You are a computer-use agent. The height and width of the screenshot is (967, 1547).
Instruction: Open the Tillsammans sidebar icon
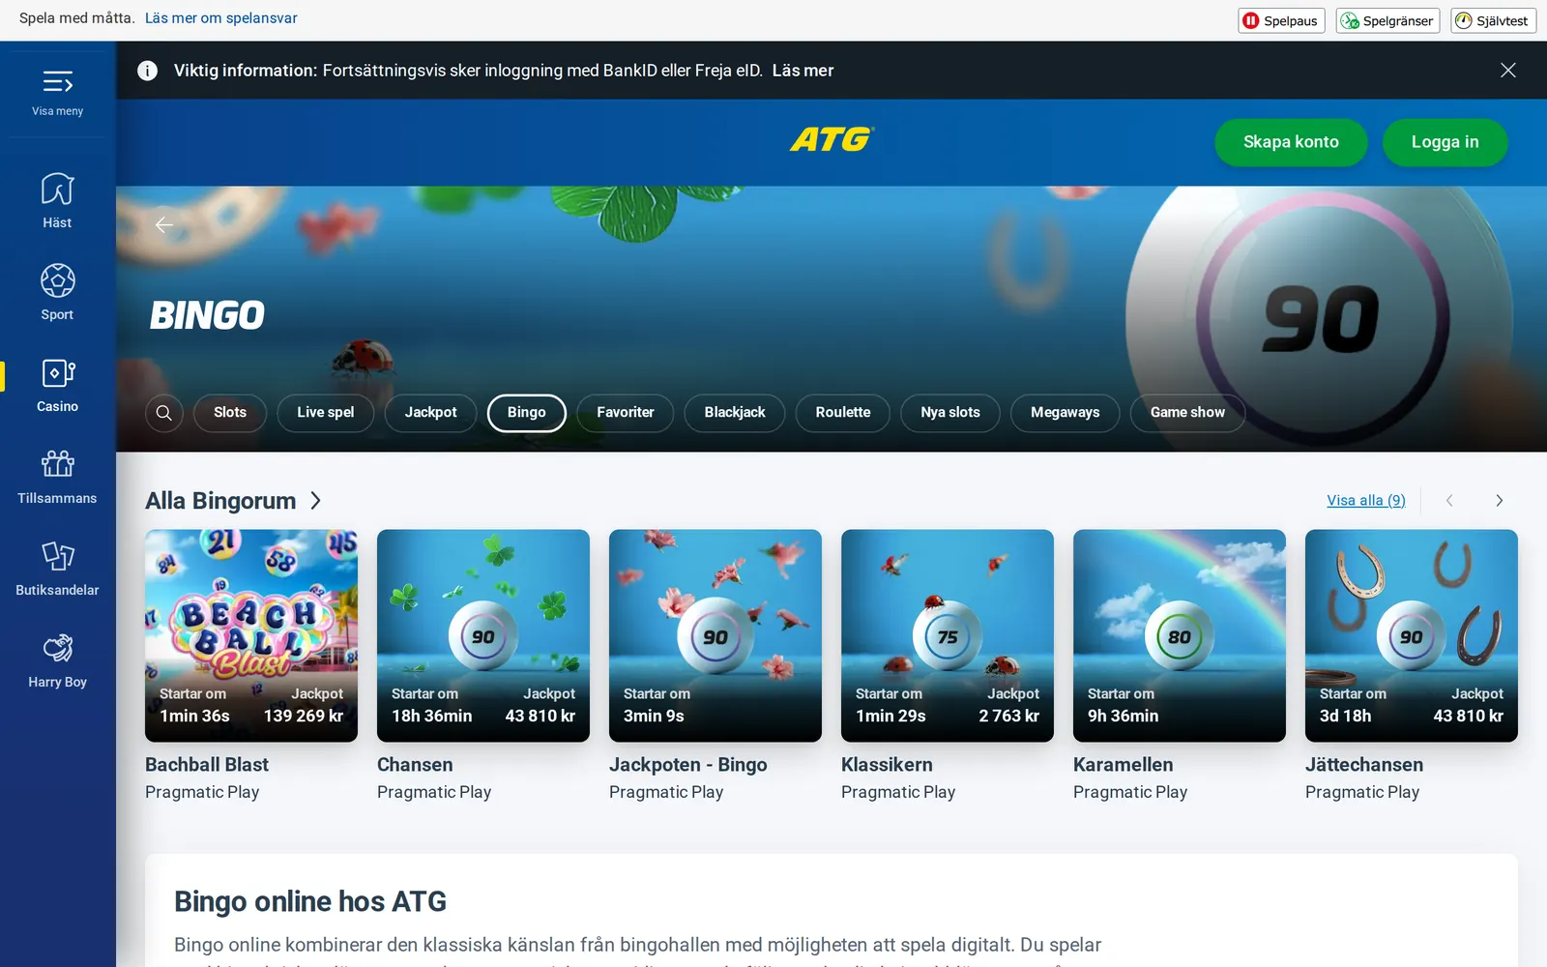pos(57,464)
